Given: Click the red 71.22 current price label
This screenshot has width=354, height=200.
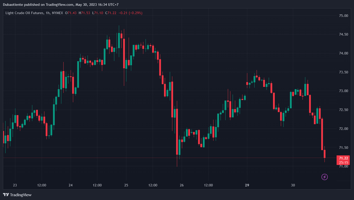Looking at the screenshot, I should [343, 158].
